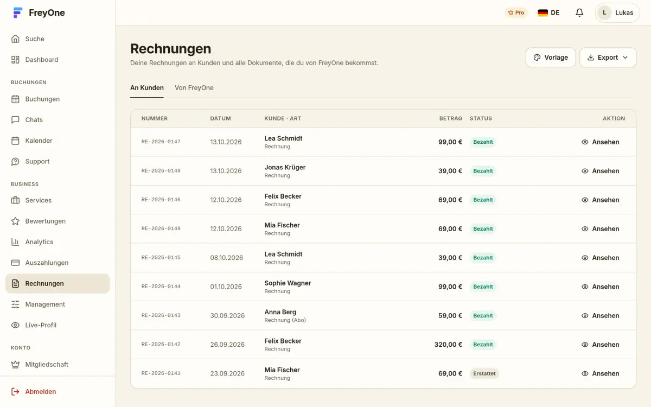Click Ansehen eye icon for RE-2026-0142
The width and height of the screenshot is (651, 407).
click(585, 345)
